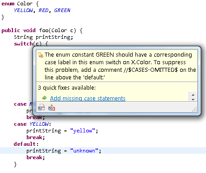Click the tooltip resize grip corner
The image size is (206, 173).
(x=194, y=109)
